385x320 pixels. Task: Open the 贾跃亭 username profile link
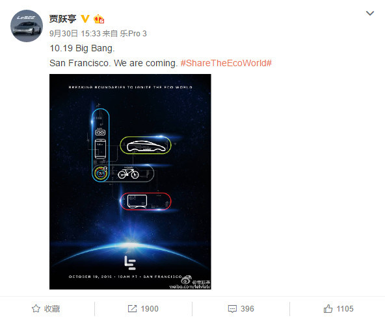(x=63, y=19)
